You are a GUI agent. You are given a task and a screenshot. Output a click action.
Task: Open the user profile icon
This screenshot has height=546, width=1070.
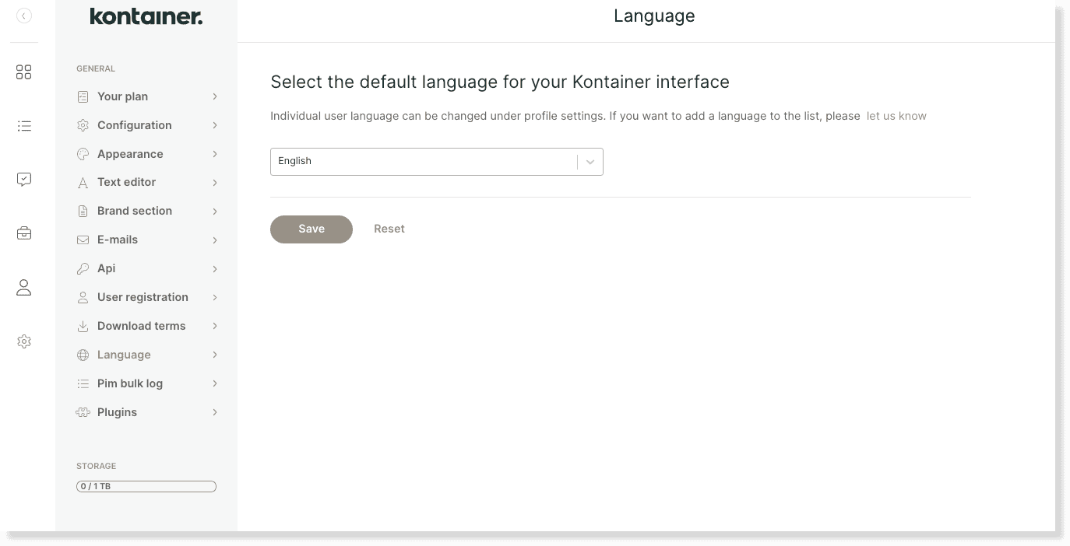23,287
